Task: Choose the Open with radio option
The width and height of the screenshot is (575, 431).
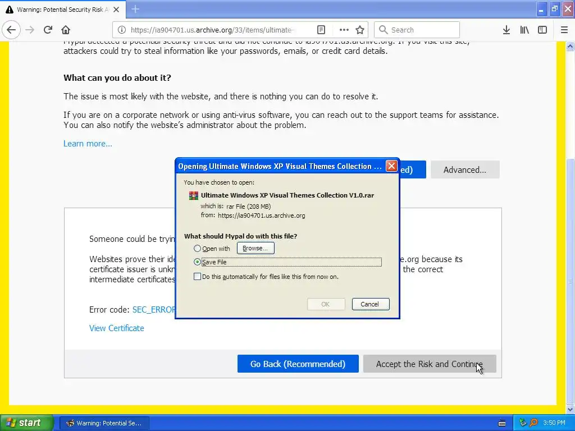Action: tap(197, 249)
